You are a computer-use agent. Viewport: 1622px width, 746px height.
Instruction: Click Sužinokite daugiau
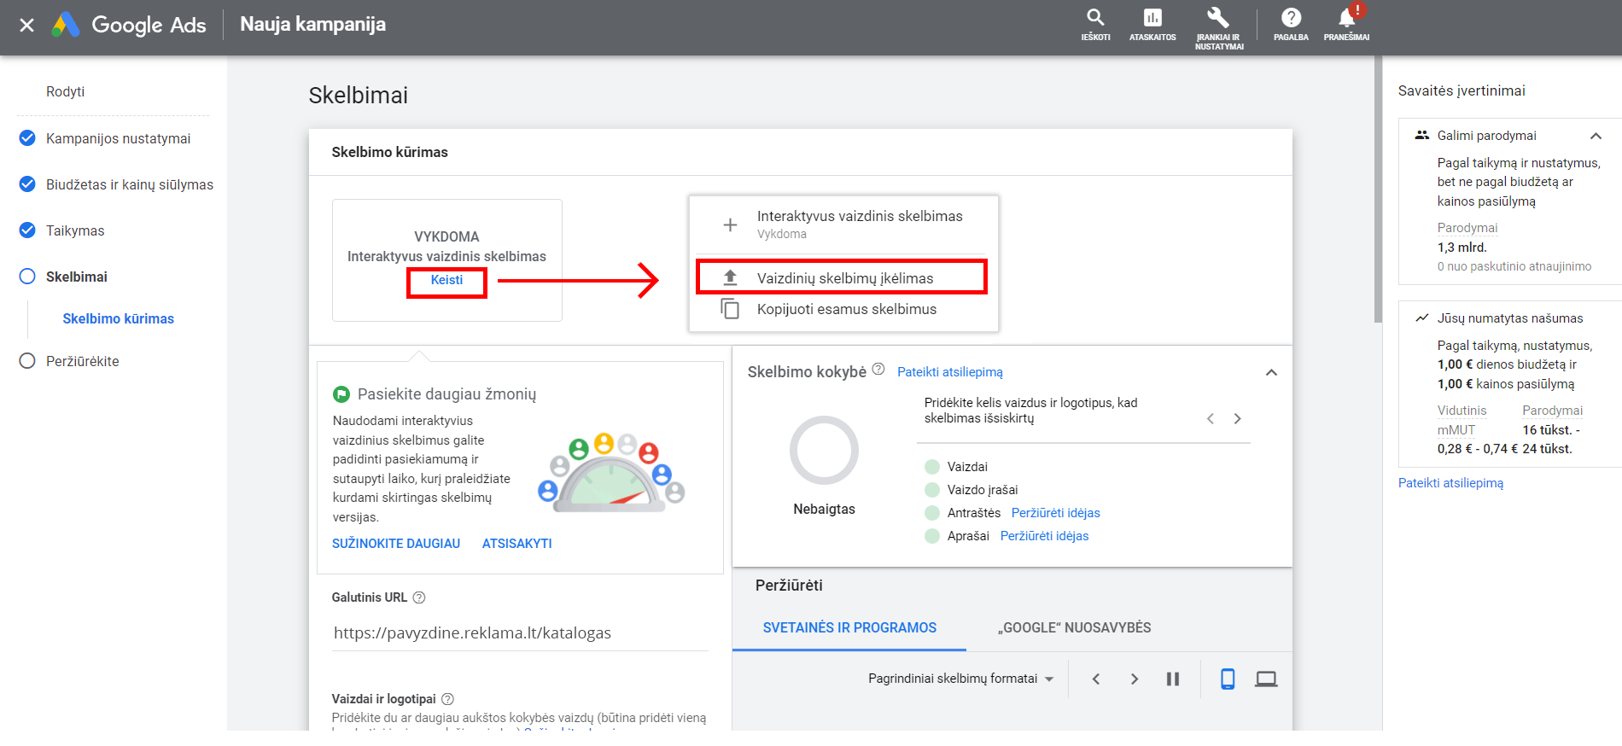[396, 544]
